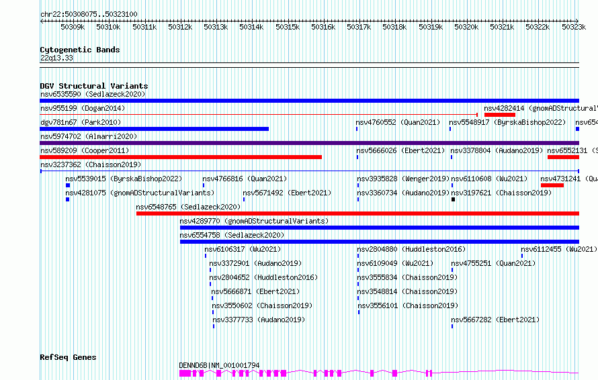The width and height of the screenshot is (598, 380).
Task: Click the first magenta DENND6B exon block
Action: pyautogui.click(x=185, y=373)
